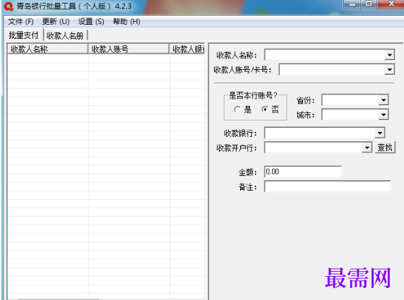Close the 青岛银行批量工具 window

coord(391,4)
